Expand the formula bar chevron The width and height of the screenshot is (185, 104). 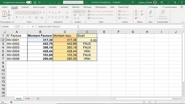183,27
